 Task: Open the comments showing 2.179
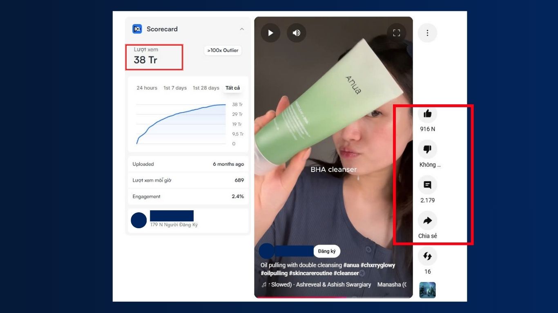428,185
